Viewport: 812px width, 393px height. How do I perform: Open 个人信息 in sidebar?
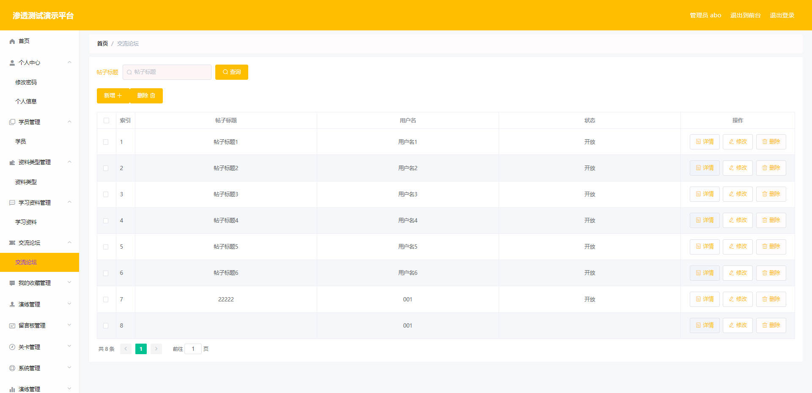[26, 101]
